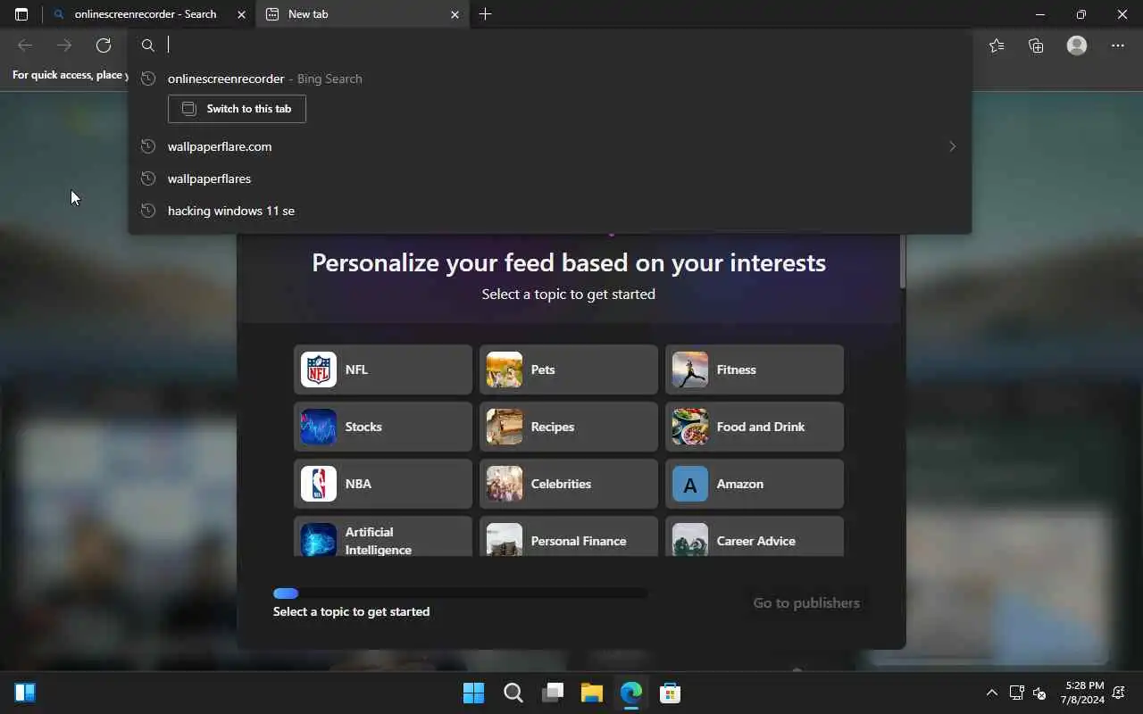Show hidden system tray icons chevron
The width and height of the screenshot is (1143, 714).
tap(991, 693)
